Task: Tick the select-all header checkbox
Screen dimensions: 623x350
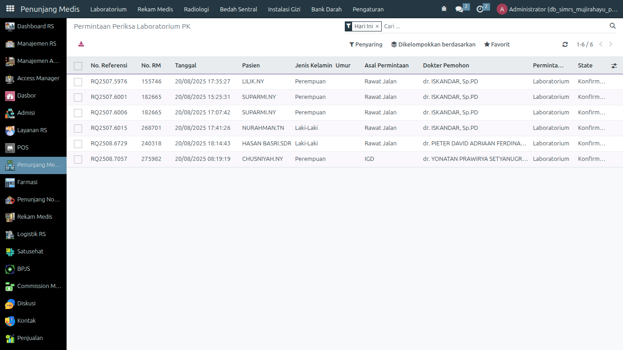Action: point(78,66)
